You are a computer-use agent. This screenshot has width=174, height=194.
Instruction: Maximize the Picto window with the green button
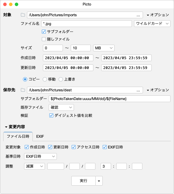pos(17,4)
